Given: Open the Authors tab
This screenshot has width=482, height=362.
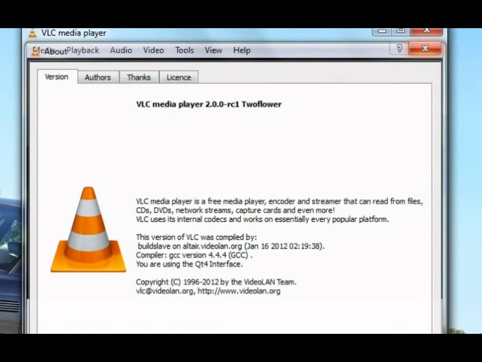Looking at the screenshot, I should pos(98,77).
